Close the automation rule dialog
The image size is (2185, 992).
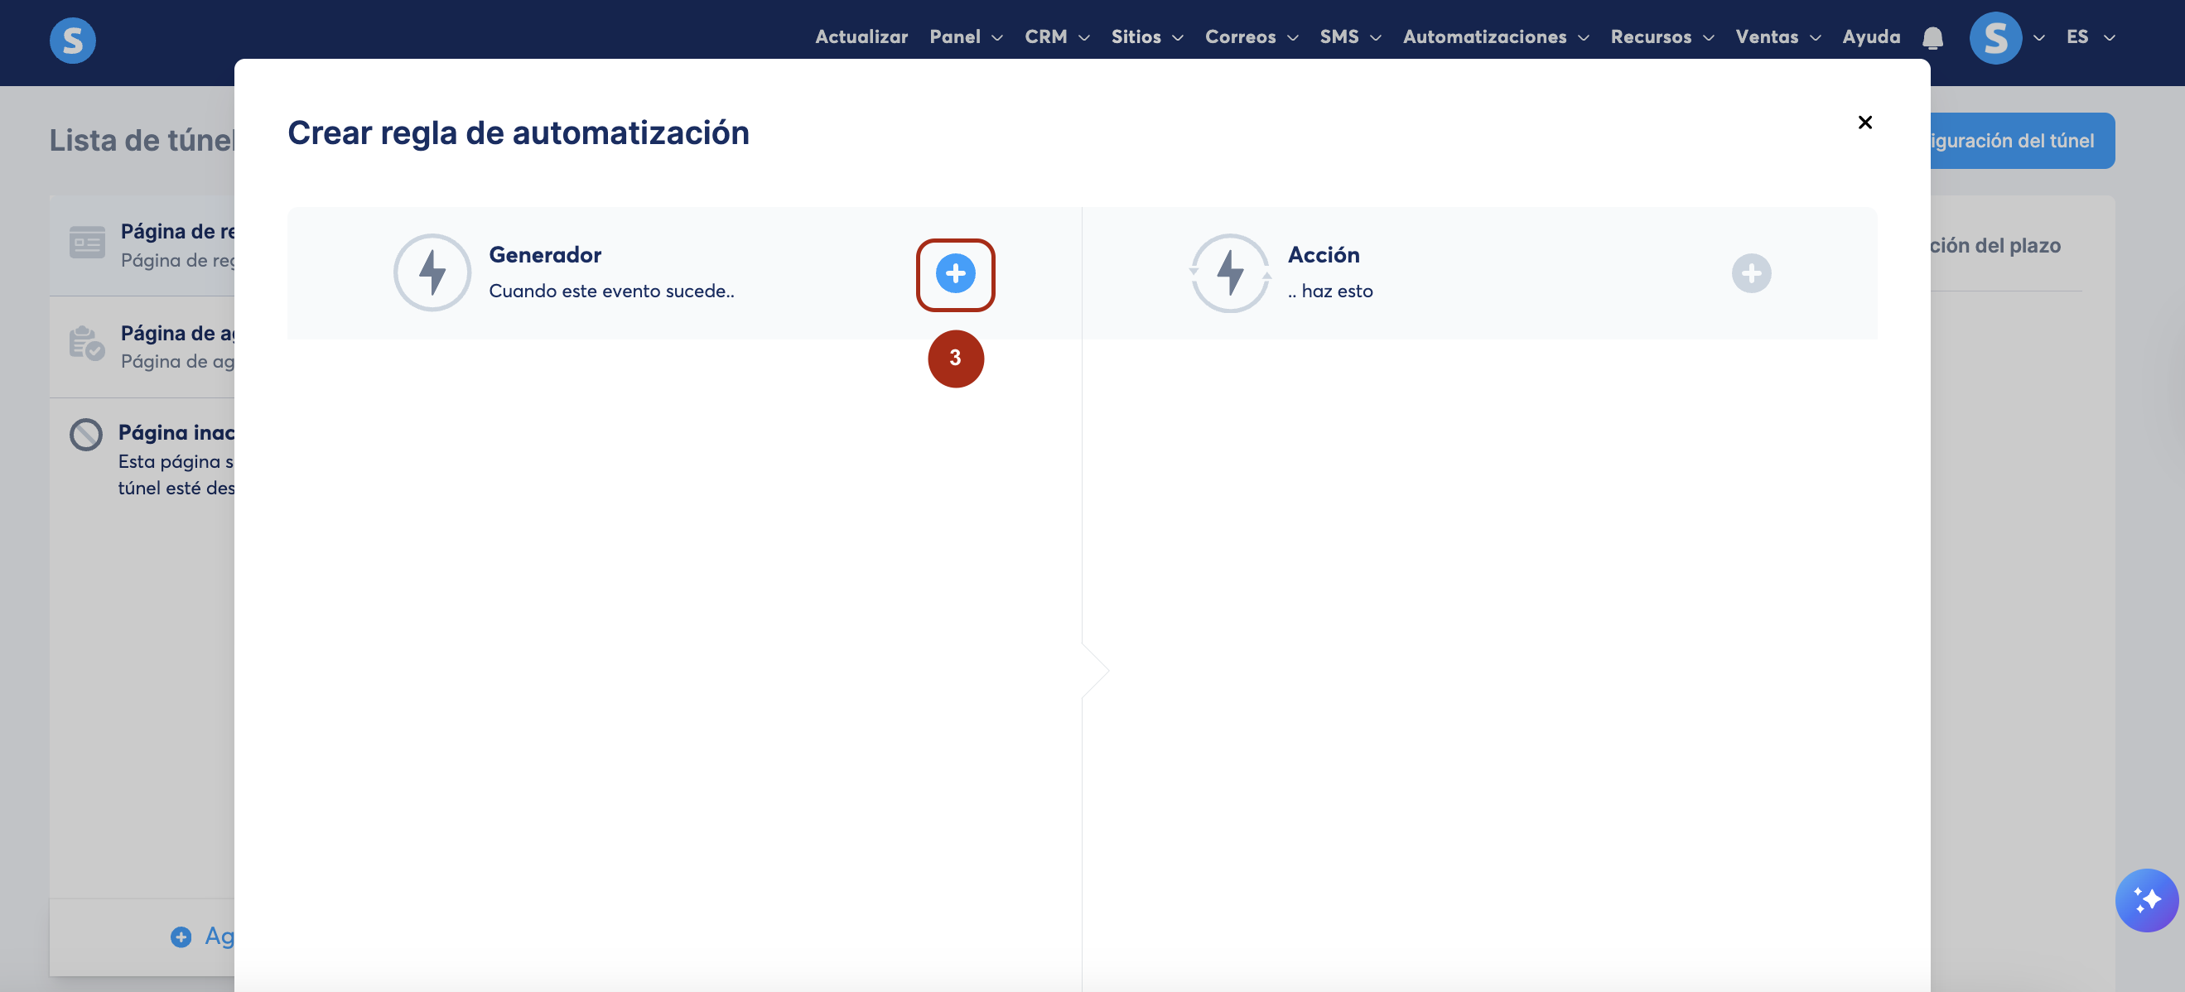1864,123
